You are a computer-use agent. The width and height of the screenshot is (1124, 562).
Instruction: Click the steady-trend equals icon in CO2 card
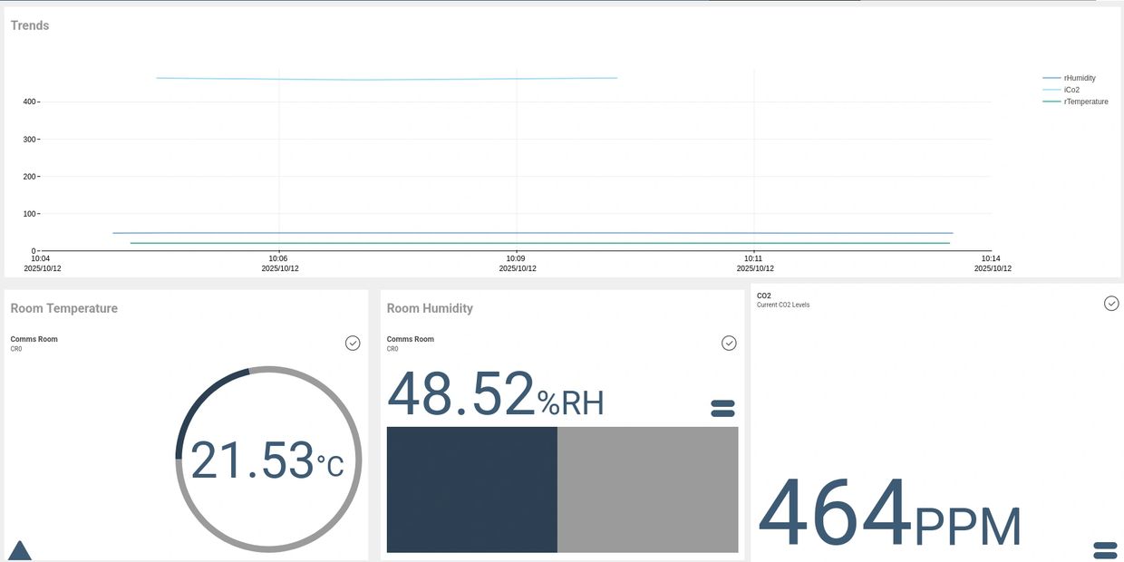click(1105, 549)
